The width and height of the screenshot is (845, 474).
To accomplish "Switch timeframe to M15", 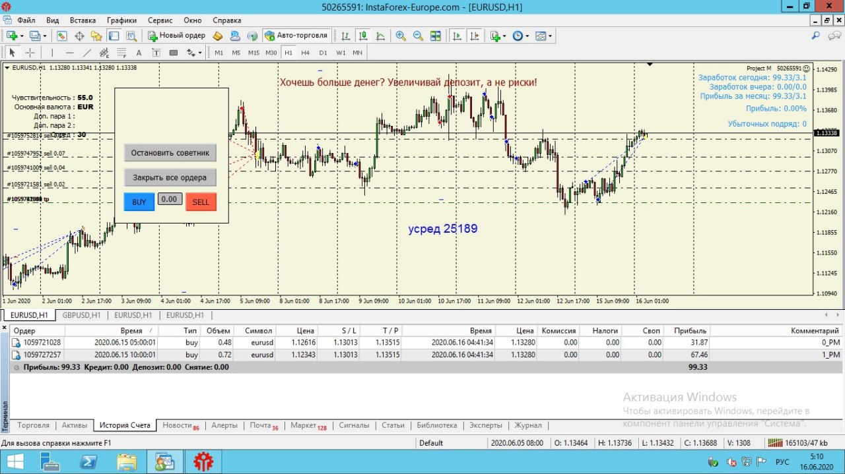I will 253,53.
